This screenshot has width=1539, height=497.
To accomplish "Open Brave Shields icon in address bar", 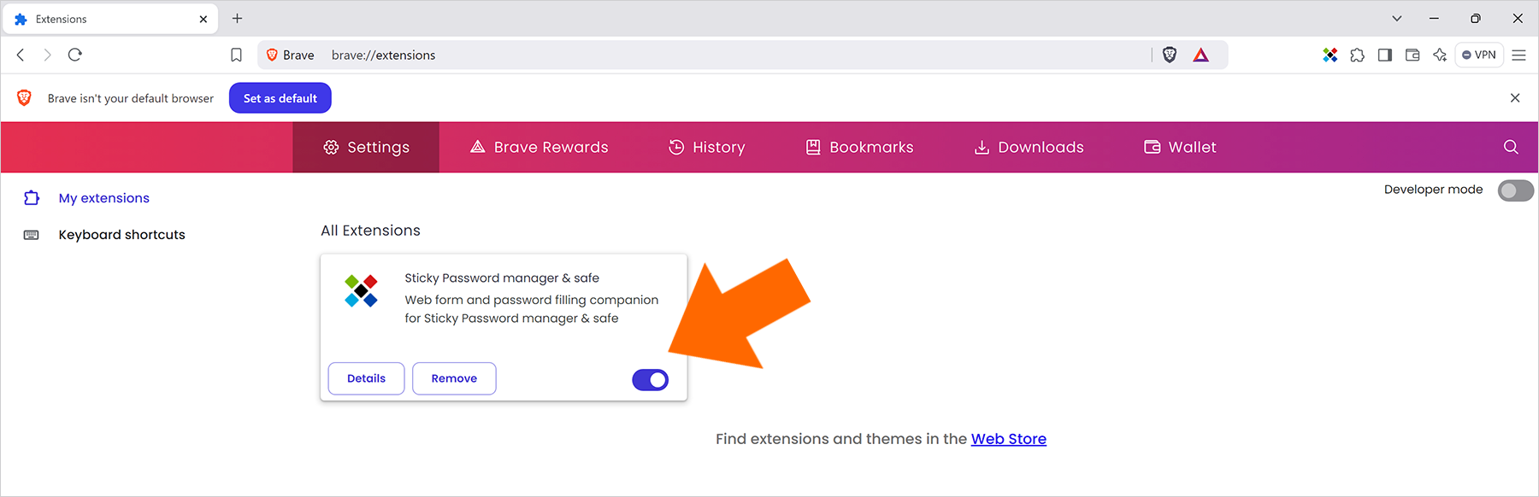I will (x=1170, y=55).
